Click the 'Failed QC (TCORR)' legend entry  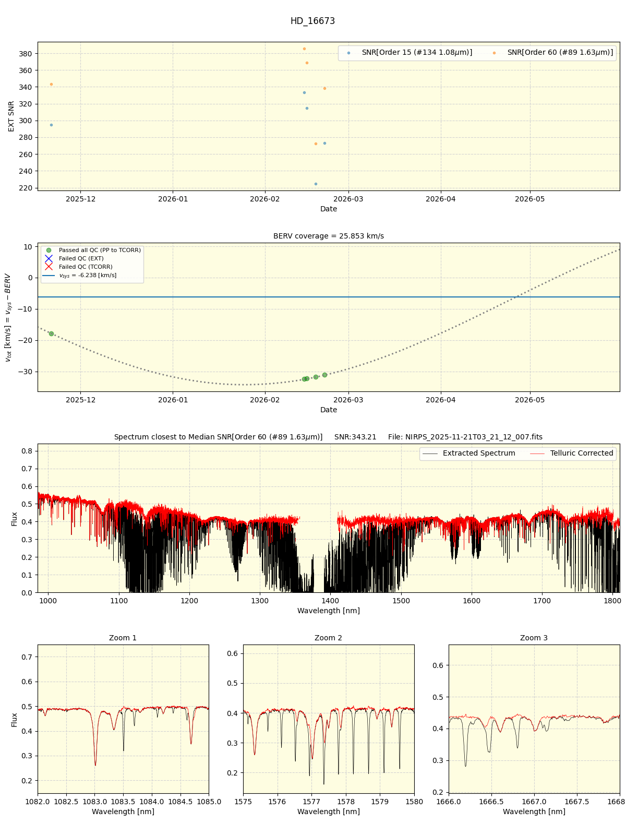78,267
